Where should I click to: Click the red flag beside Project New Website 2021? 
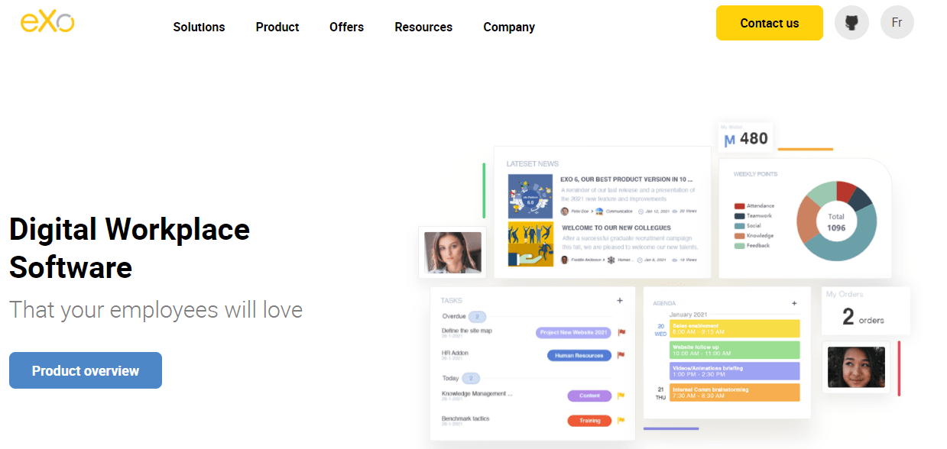point(621,332)
